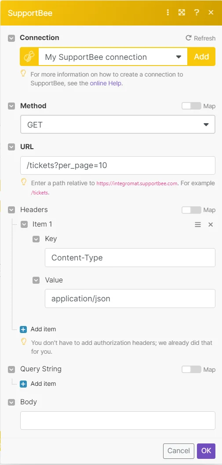
Task: Click the drag handle icon on Item 1
Action: point(198,224)
